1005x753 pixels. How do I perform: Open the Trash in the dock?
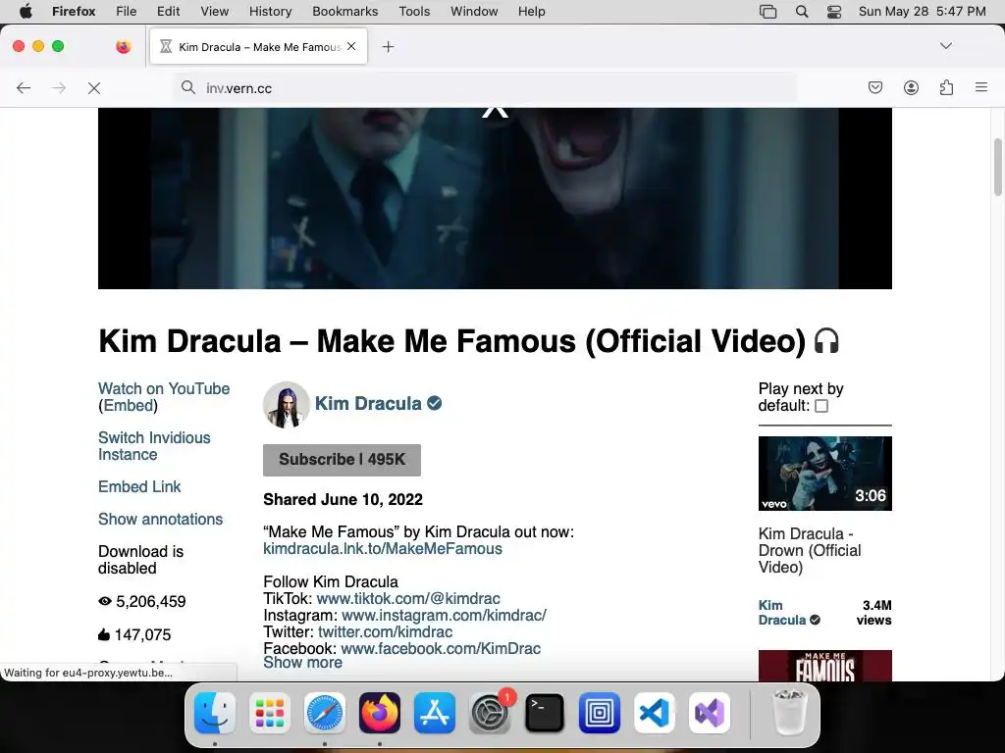point(790,713)
